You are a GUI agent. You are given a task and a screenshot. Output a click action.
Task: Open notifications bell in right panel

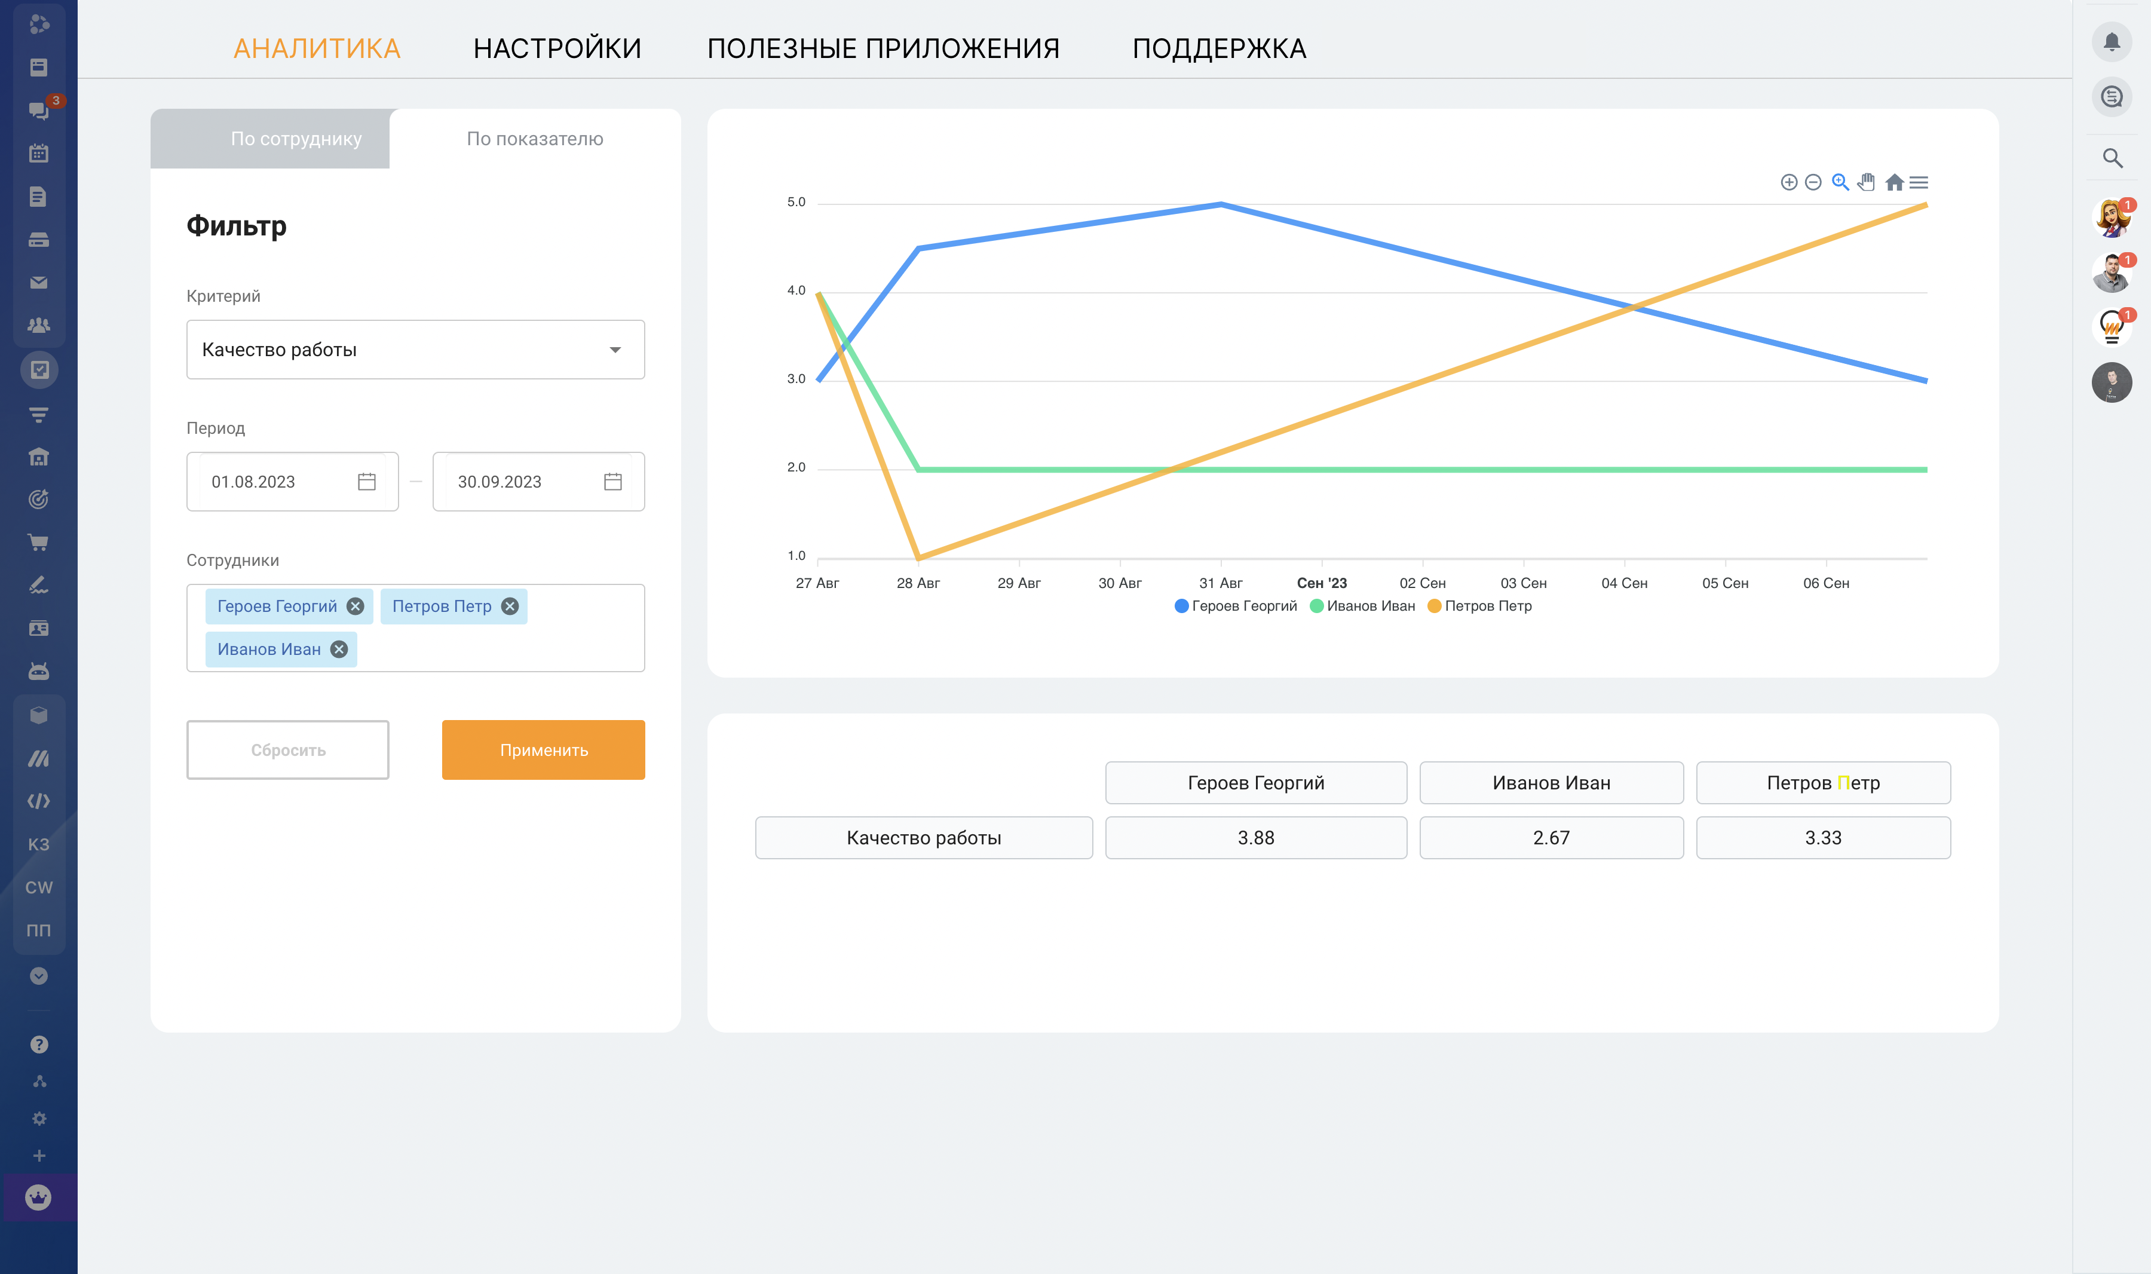tap(2112, 42)
